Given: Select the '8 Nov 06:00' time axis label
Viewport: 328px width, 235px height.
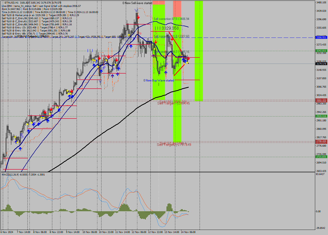Looking at the screenshot, I should point(40,232).
